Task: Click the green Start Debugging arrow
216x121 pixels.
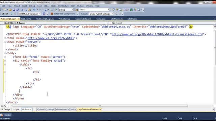Action: point(56,10)
